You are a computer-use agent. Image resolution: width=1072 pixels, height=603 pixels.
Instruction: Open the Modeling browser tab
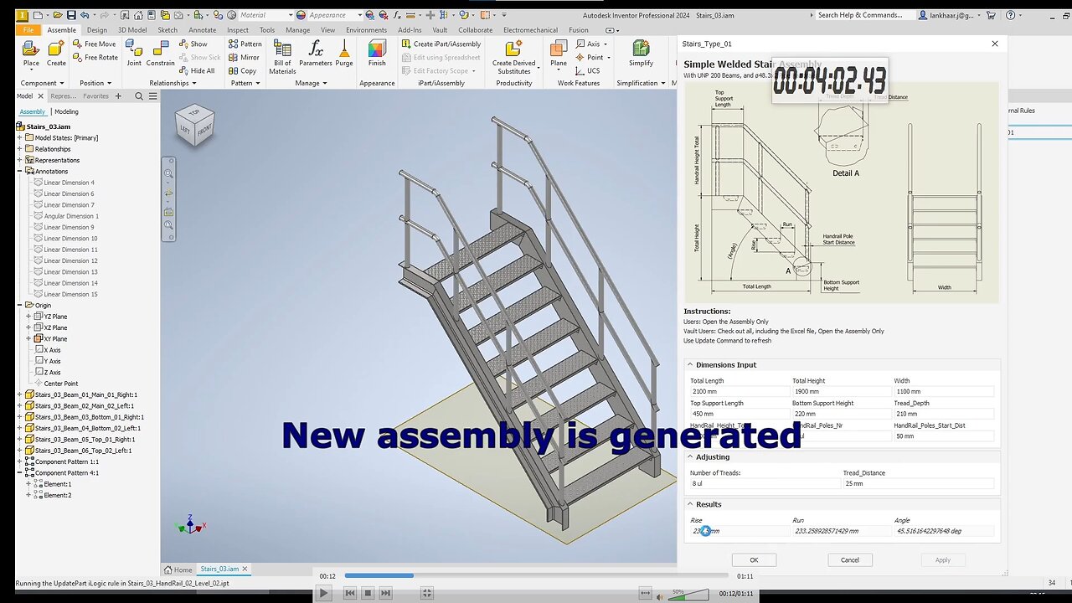[66, 111]
